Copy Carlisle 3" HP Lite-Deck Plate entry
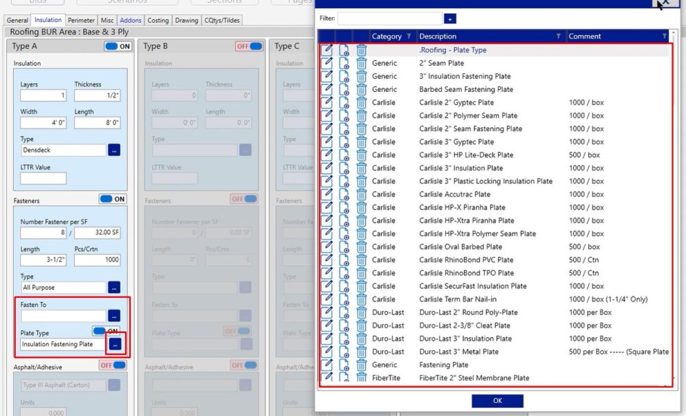Viewport: 686px width, 416px height. point(344,155)
